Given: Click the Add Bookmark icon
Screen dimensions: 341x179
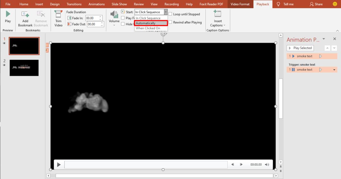Looking at the screenshot, I should pyautogui.click(x=25, y=14).
